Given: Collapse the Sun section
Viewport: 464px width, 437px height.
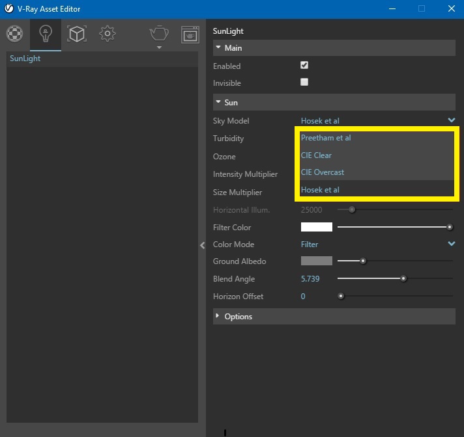Looking at the screenshot, I should pyautogui.click(x=218, y=102).
